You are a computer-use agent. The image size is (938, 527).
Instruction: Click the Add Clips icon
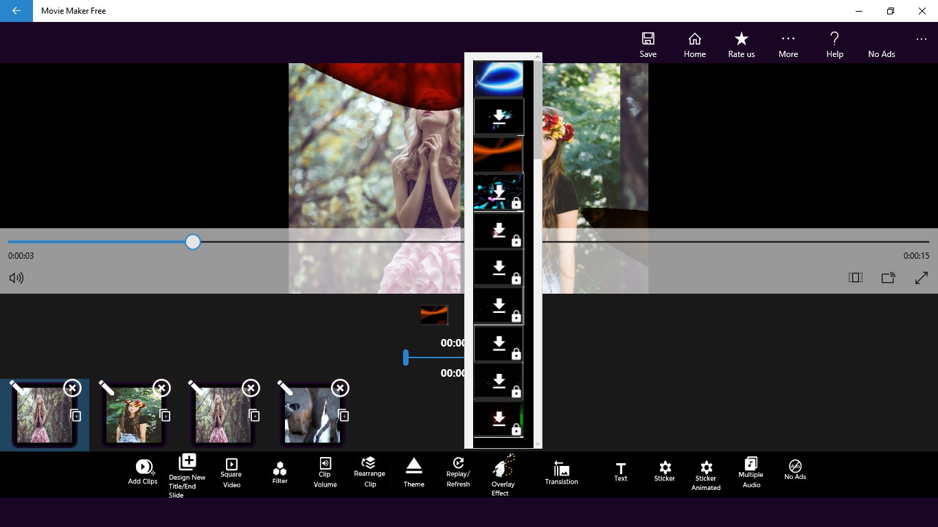coord(144,467)
